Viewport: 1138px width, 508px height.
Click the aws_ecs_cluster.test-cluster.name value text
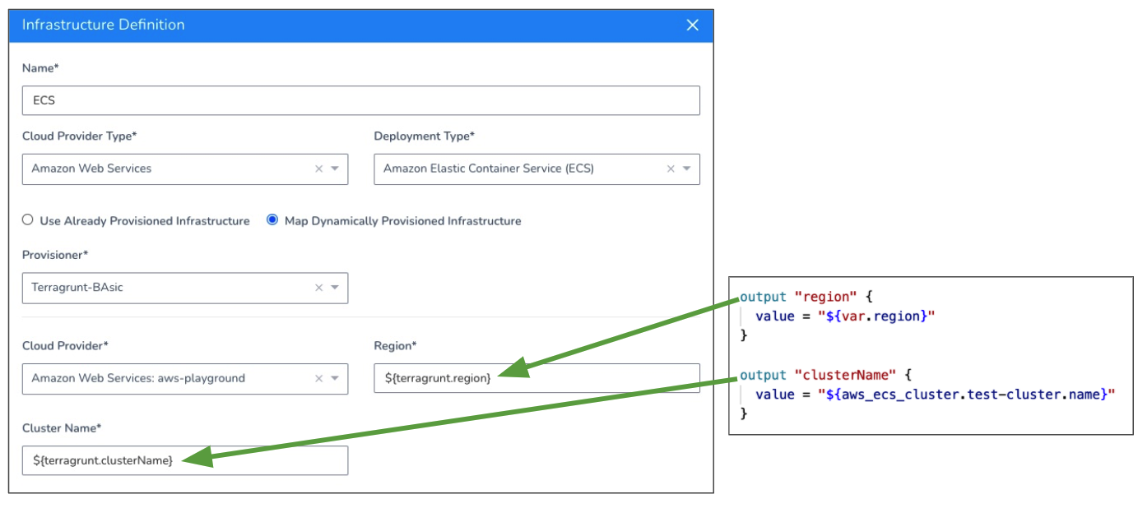(966, 395)
